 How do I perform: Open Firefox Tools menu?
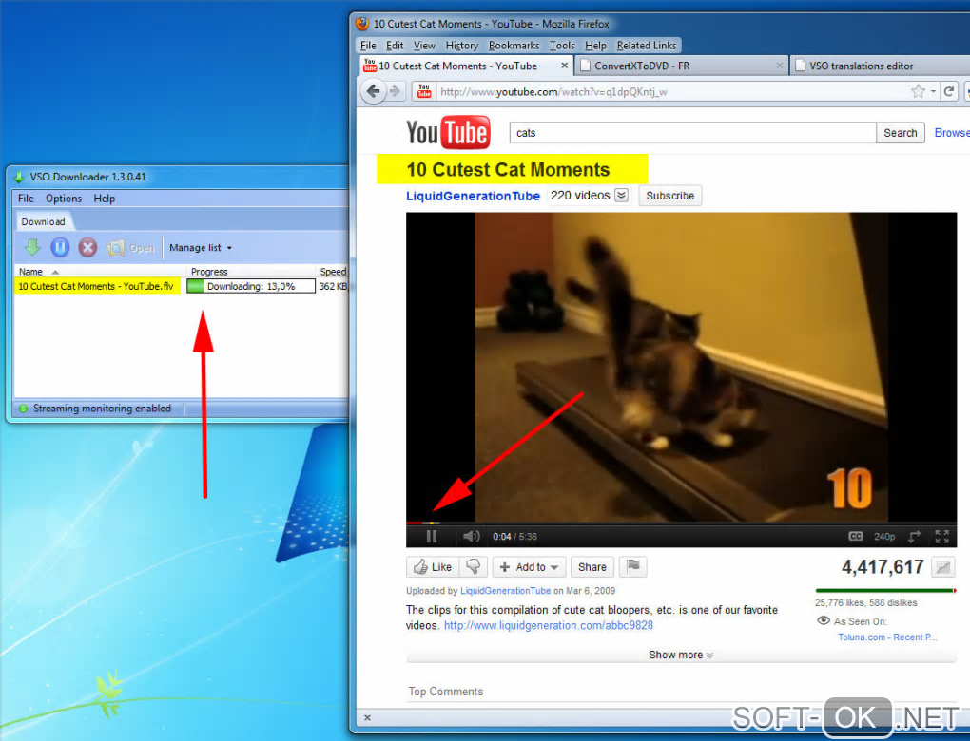click(x=562, y=45)
